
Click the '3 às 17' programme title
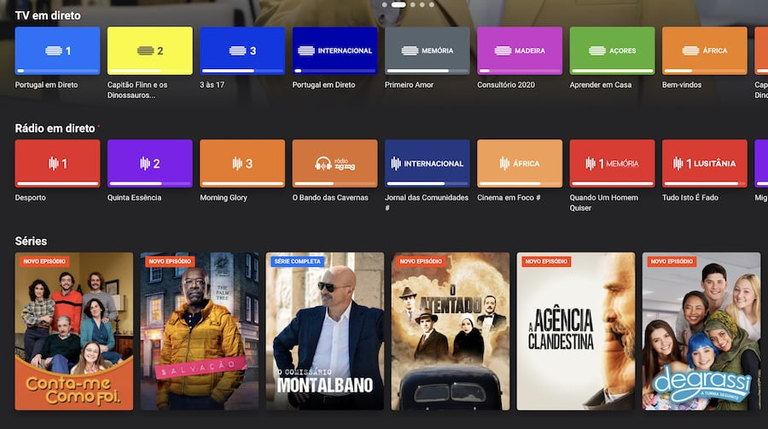(x=212, y=84)
